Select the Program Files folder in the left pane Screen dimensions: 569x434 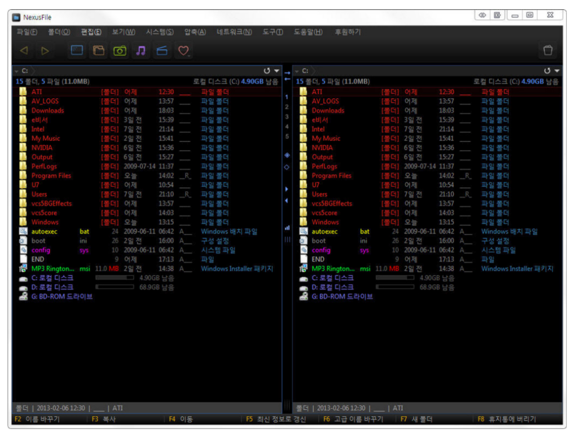(147, 175)
